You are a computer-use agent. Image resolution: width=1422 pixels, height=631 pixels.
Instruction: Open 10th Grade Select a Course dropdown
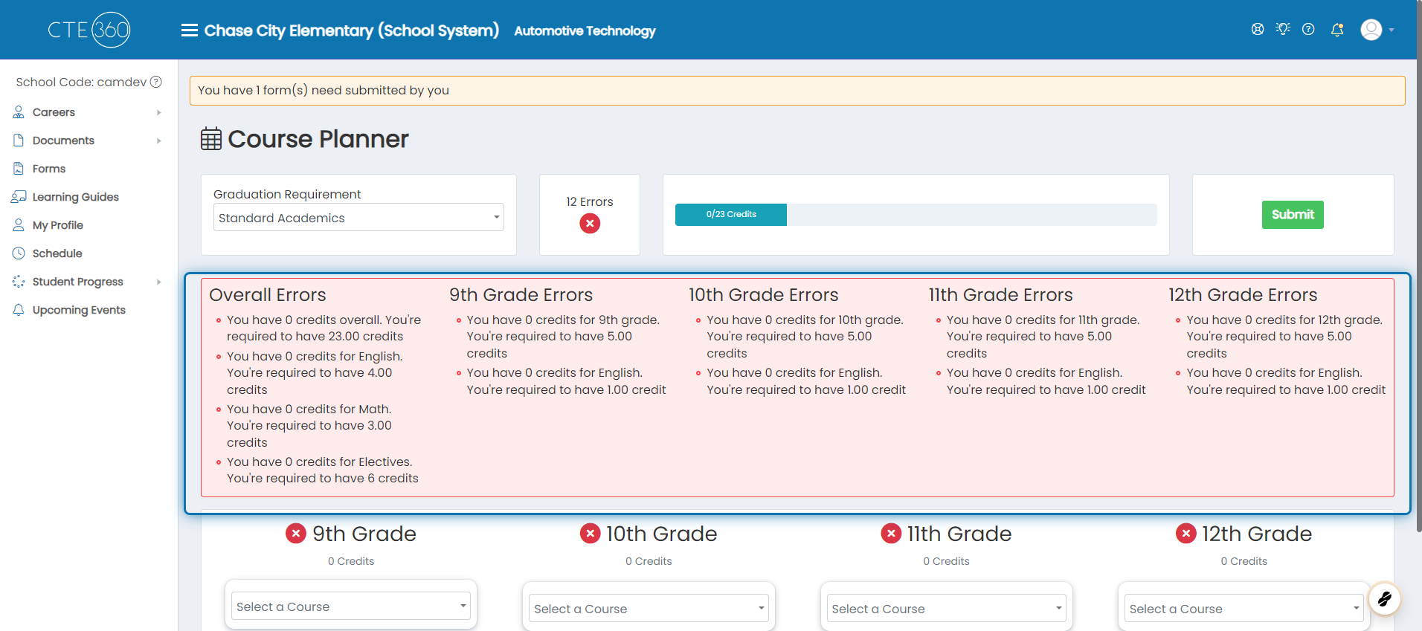click(649, 609)
